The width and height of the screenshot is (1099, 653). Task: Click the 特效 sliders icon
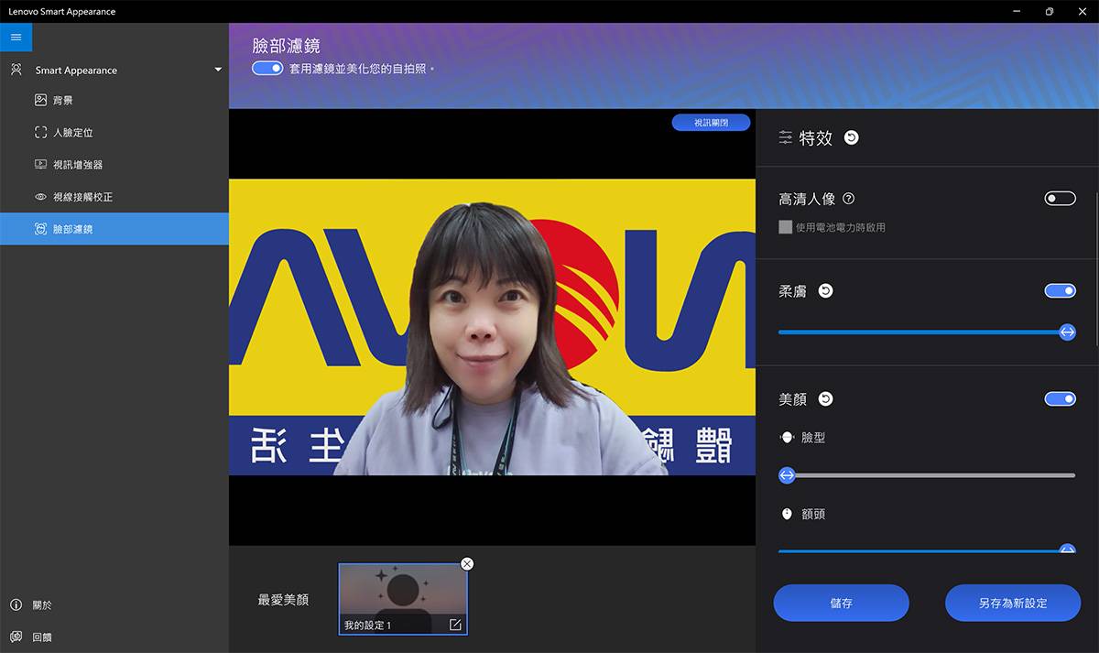(x=786, y=137)
